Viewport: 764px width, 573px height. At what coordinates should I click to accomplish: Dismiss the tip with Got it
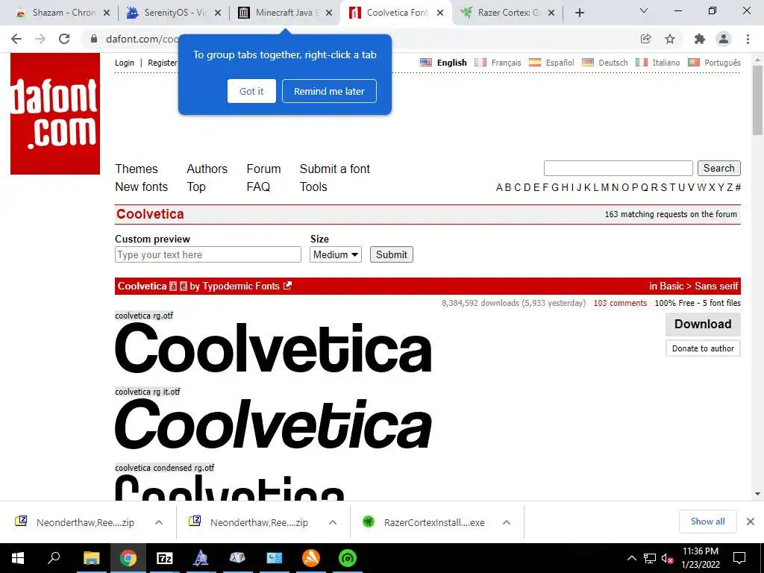coord(251,91)
